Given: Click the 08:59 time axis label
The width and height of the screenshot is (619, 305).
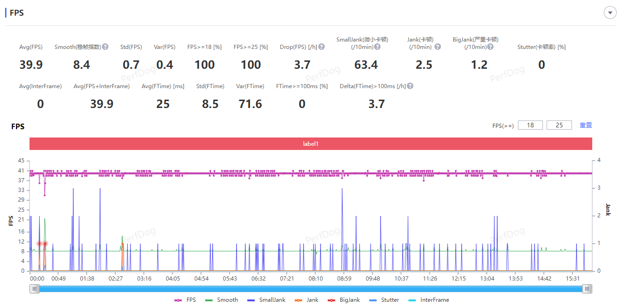Looking at the screenshot, I should pos(344,278).
